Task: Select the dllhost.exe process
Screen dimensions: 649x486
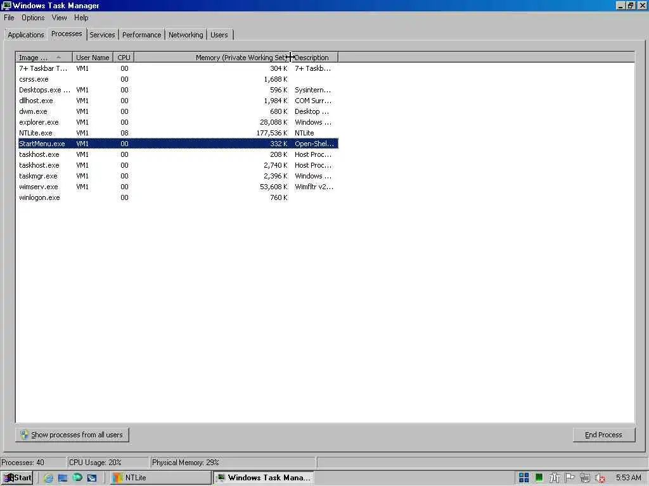Action: [x=177, y=101]
